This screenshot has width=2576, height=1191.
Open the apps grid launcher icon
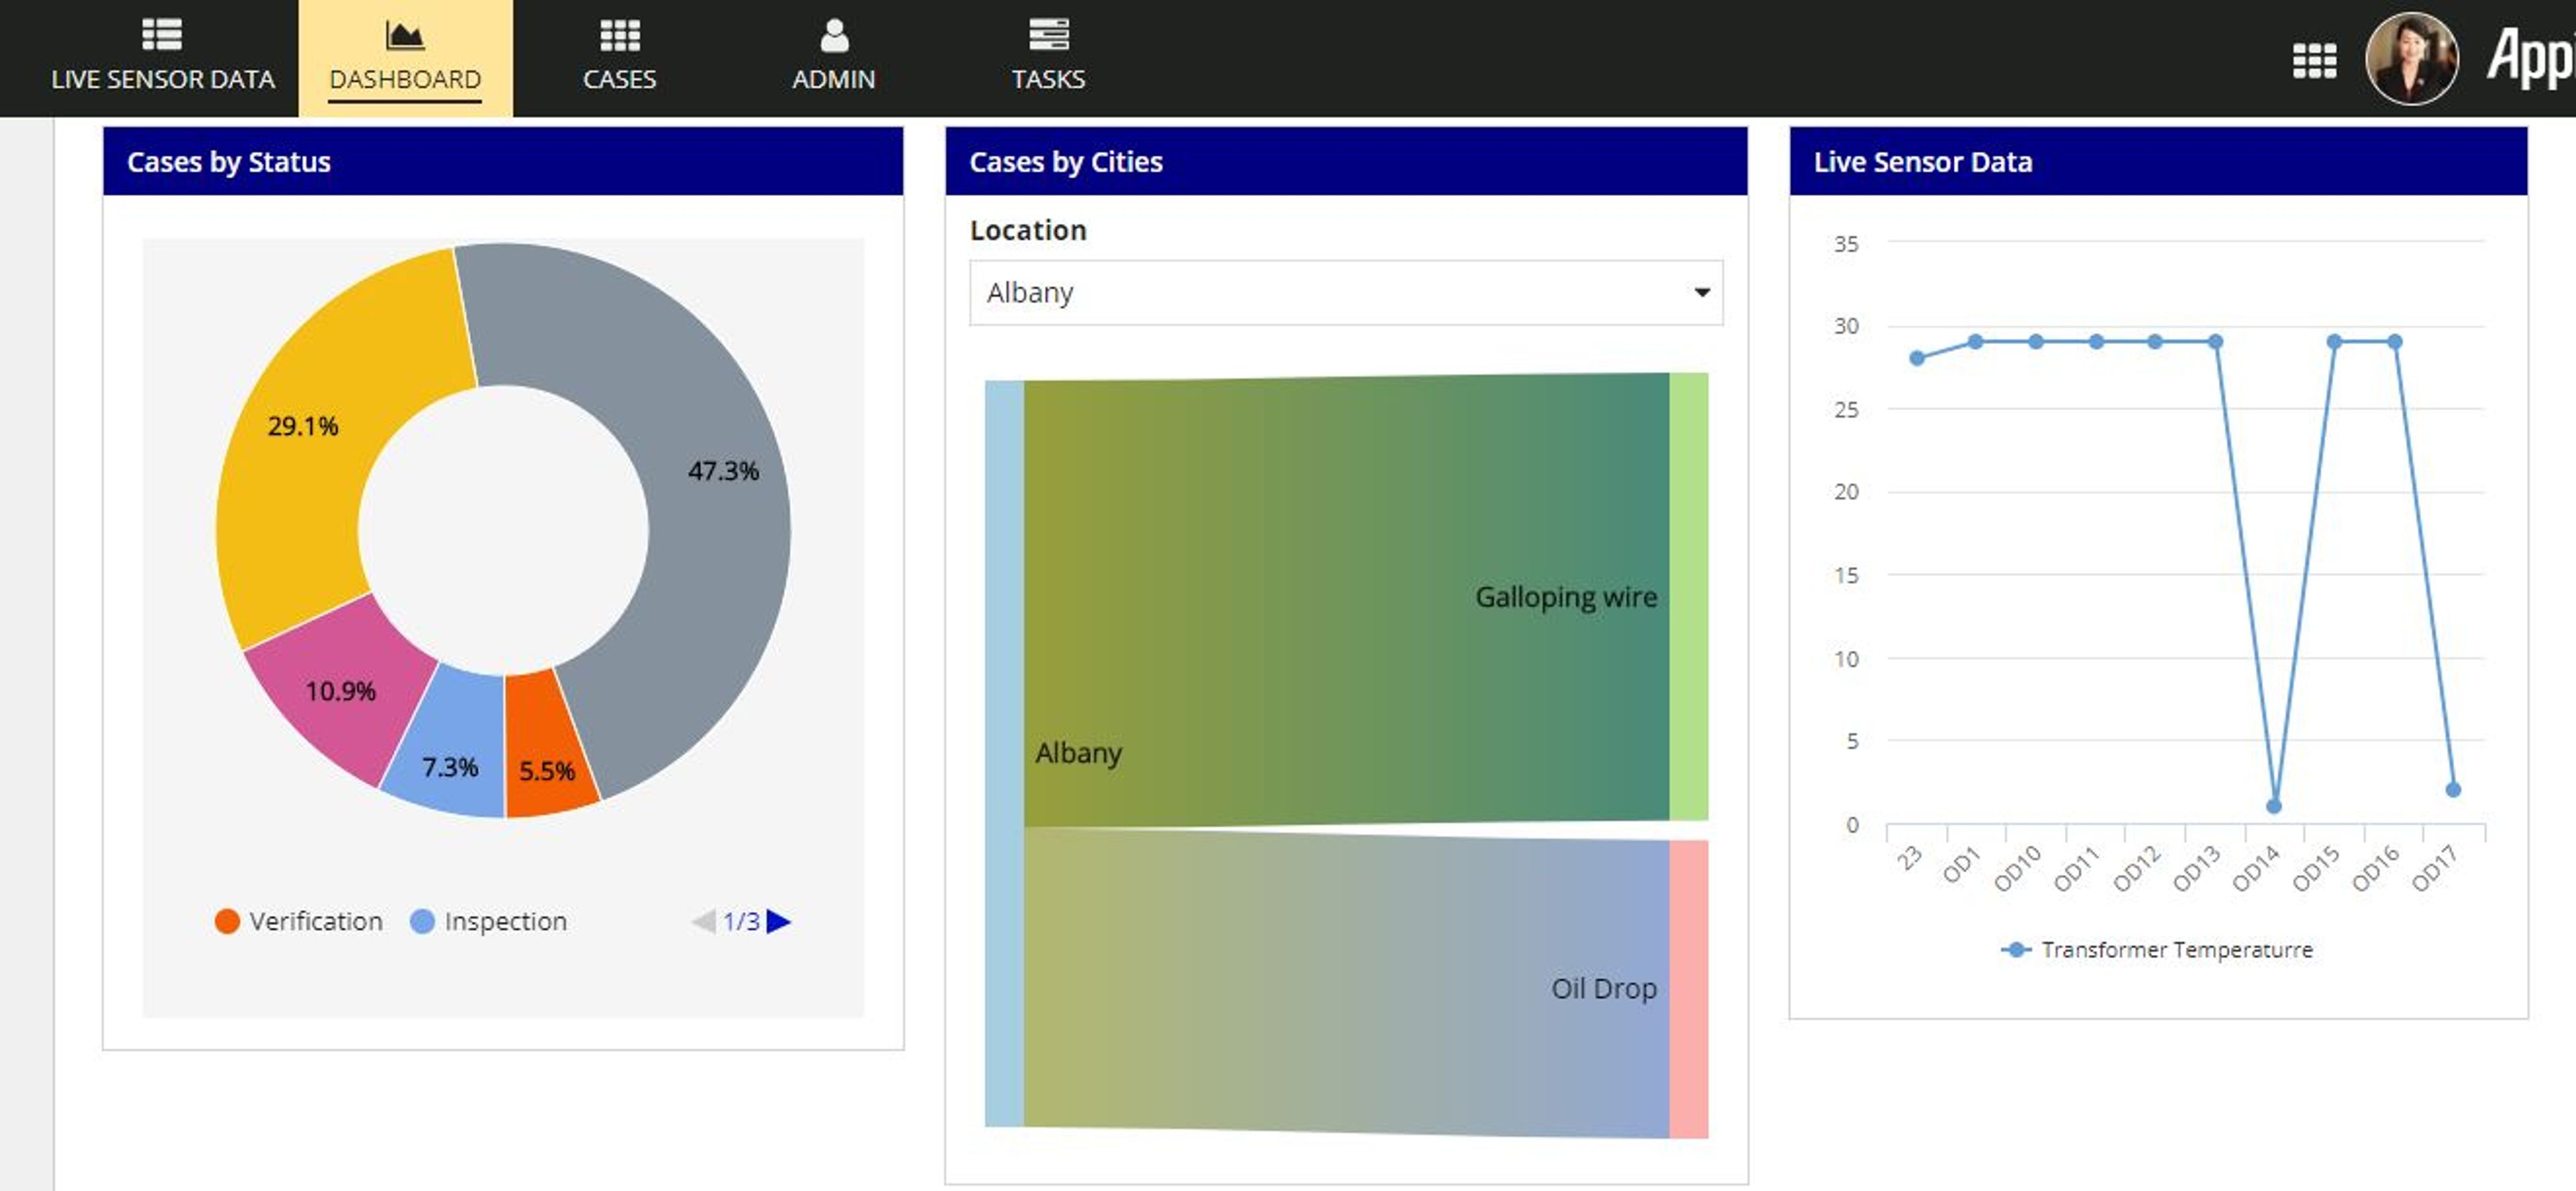2314,61
